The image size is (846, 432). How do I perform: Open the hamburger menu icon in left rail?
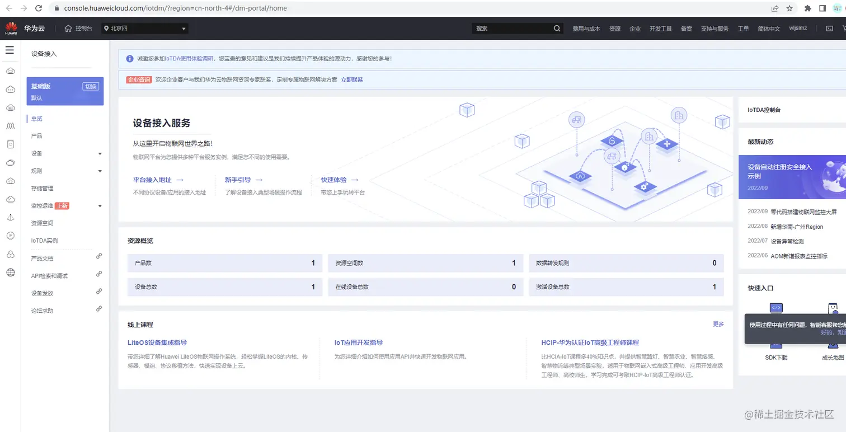[x=10, y=50]
